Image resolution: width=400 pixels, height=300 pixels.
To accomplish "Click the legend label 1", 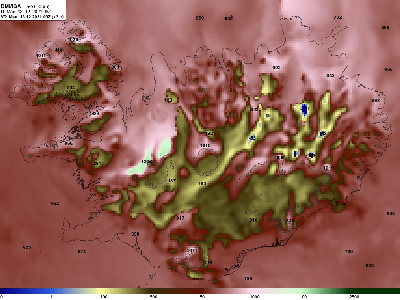I will pos(52,297).
